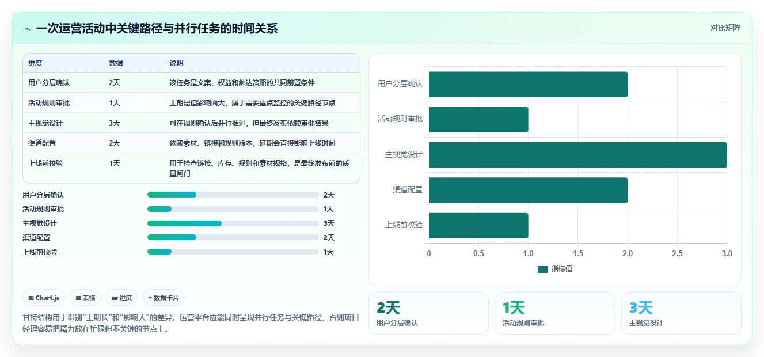
Task: Click the 上线前校验 progress bar
Action: 233,252
